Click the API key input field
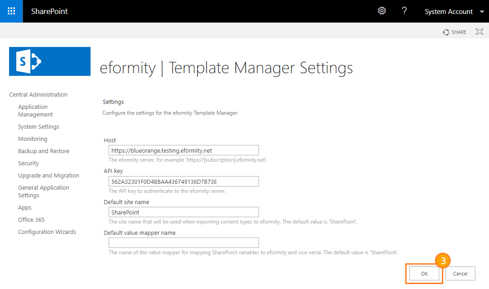This screenshot has width=489, height=289. pos(184,182)
